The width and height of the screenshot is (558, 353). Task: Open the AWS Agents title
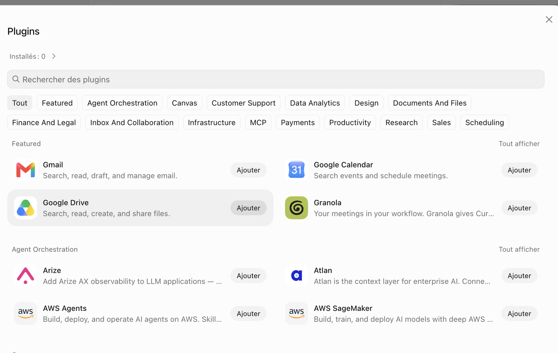point(65,308)
